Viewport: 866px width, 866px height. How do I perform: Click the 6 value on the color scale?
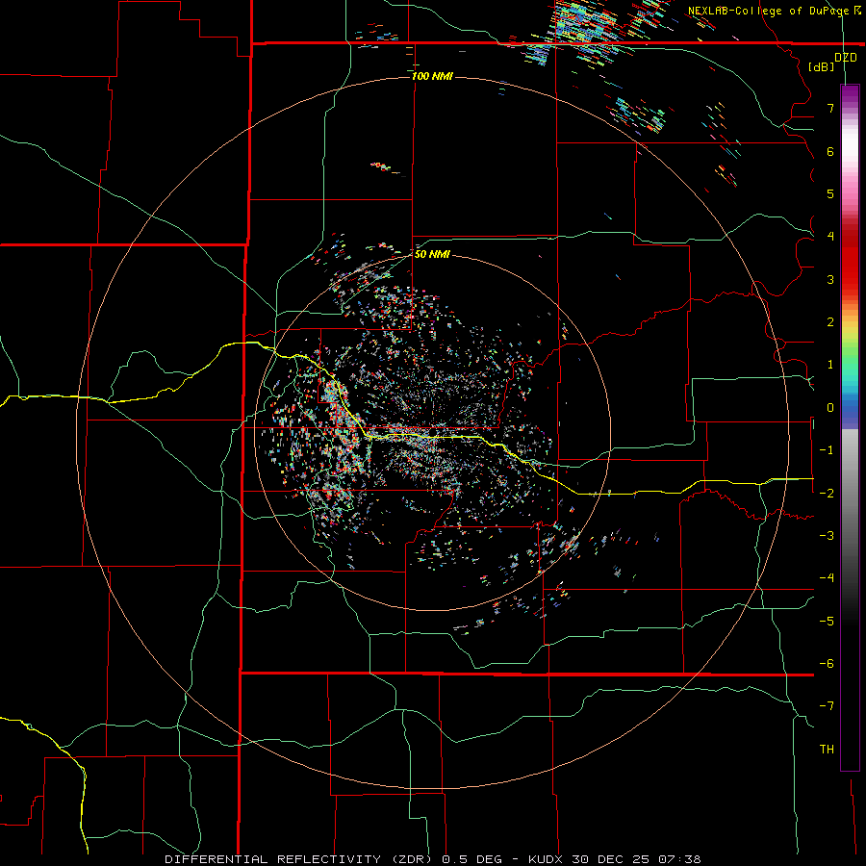(830, 151)
